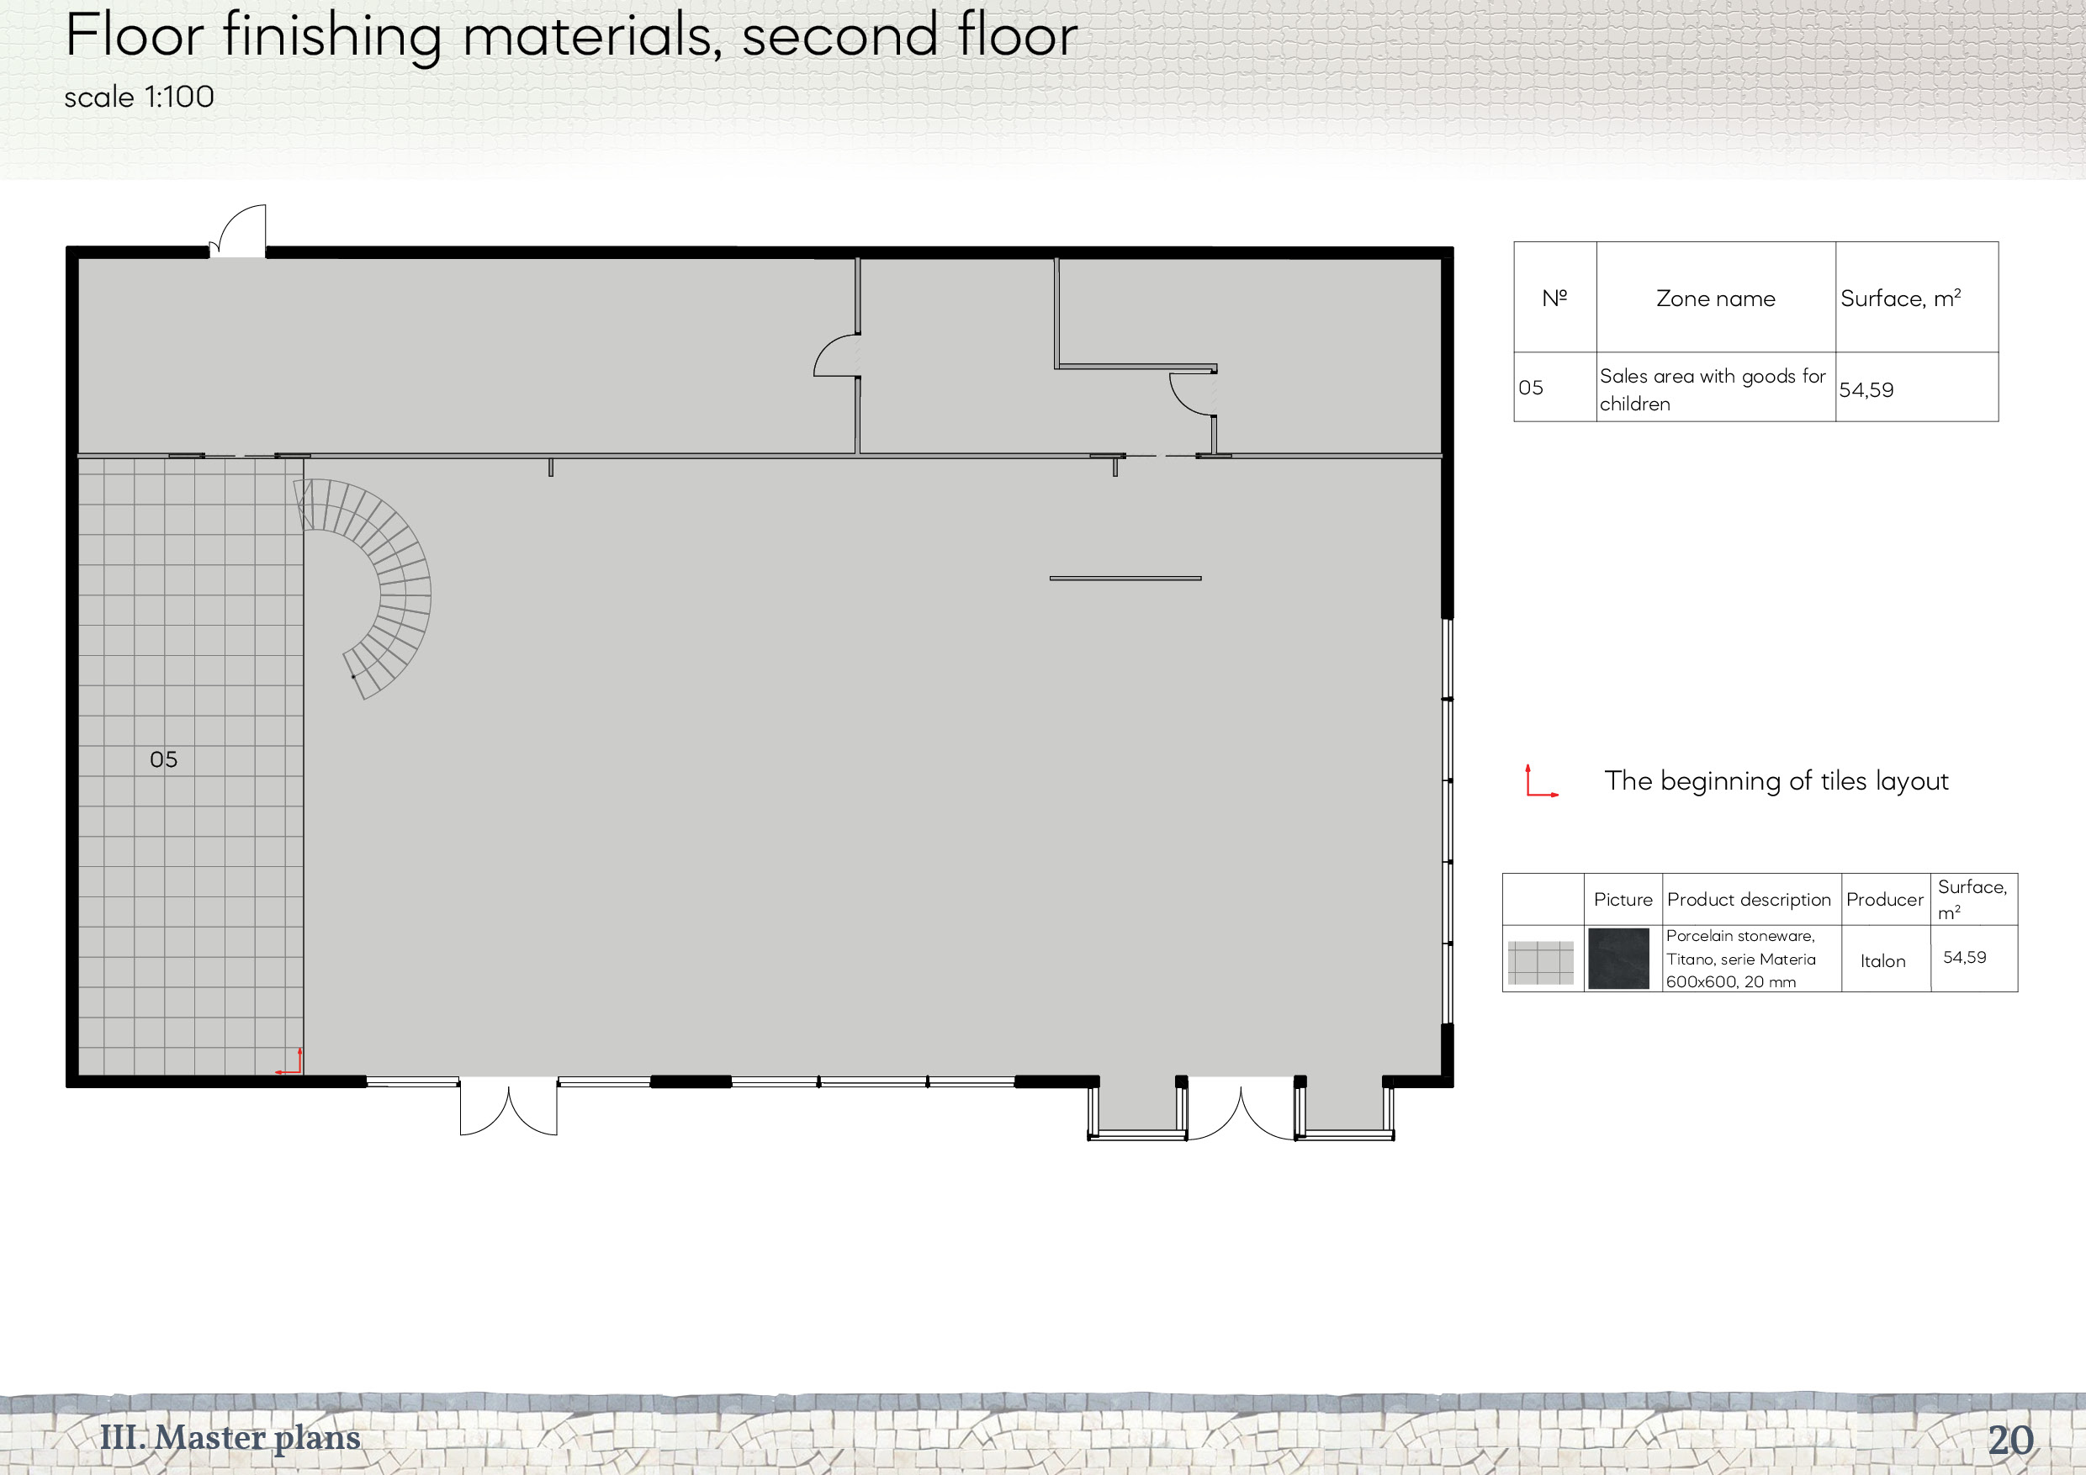
Task: Click the red legend arrow symbol beside 'The beginning of tiles layout'
Action: pos(1542,781)
